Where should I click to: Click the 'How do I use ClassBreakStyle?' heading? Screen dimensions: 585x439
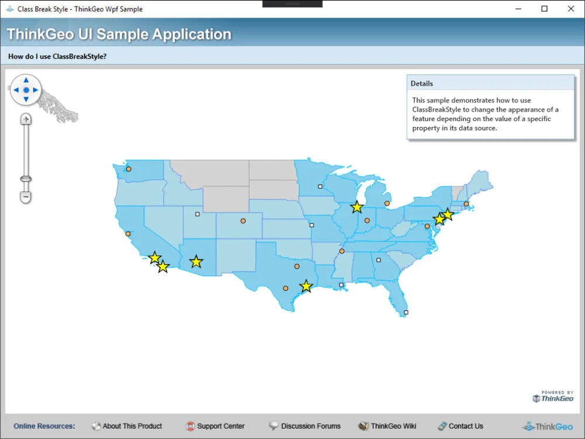(x=57, y=56)
